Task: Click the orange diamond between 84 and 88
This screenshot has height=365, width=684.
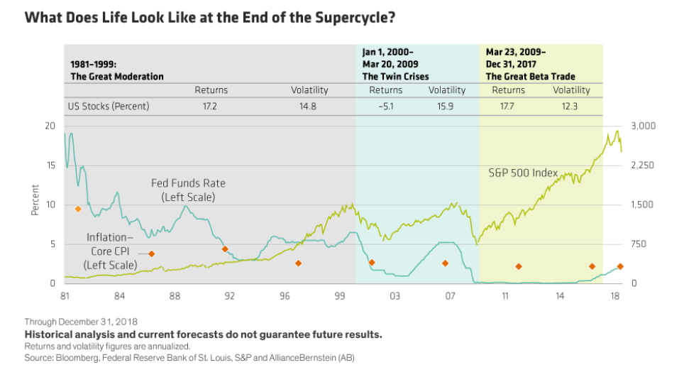Action: click(151, 254)
